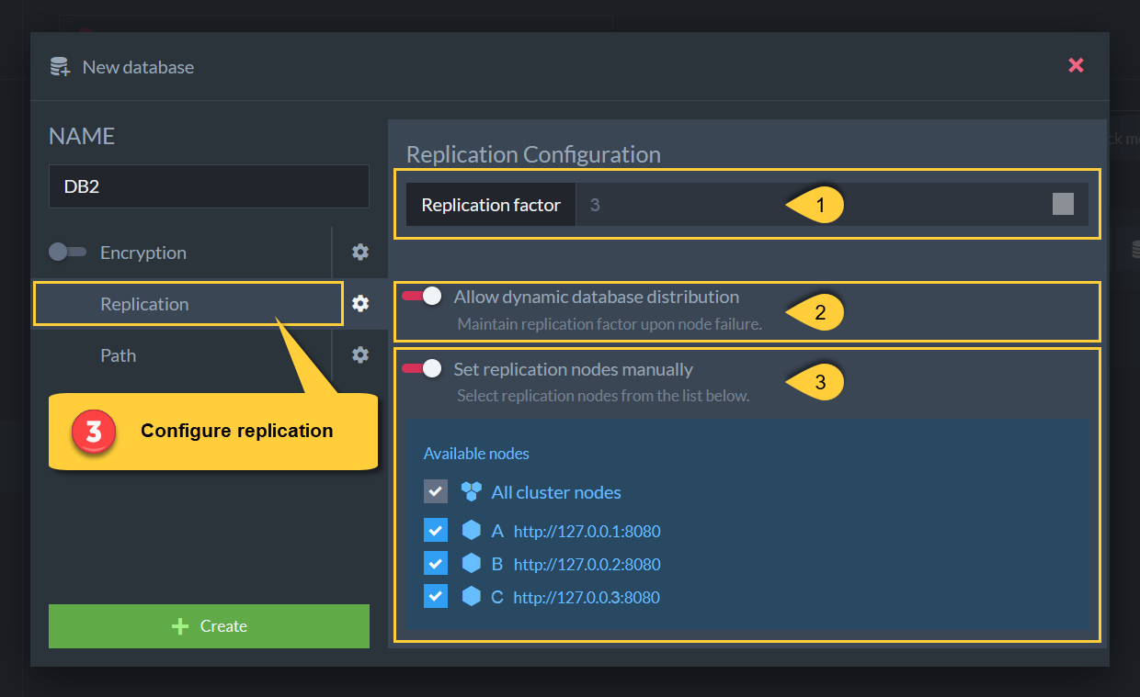Click the Available nodes heading
This screenshot has height=697, width=1140.
click(x=476, y=454)
